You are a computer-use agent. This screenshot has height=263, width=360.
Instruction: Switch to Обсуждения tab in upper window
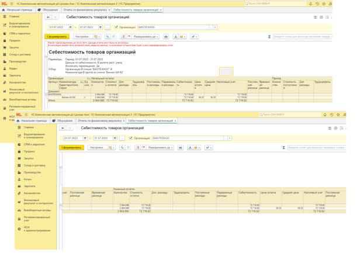click(48, 10)
